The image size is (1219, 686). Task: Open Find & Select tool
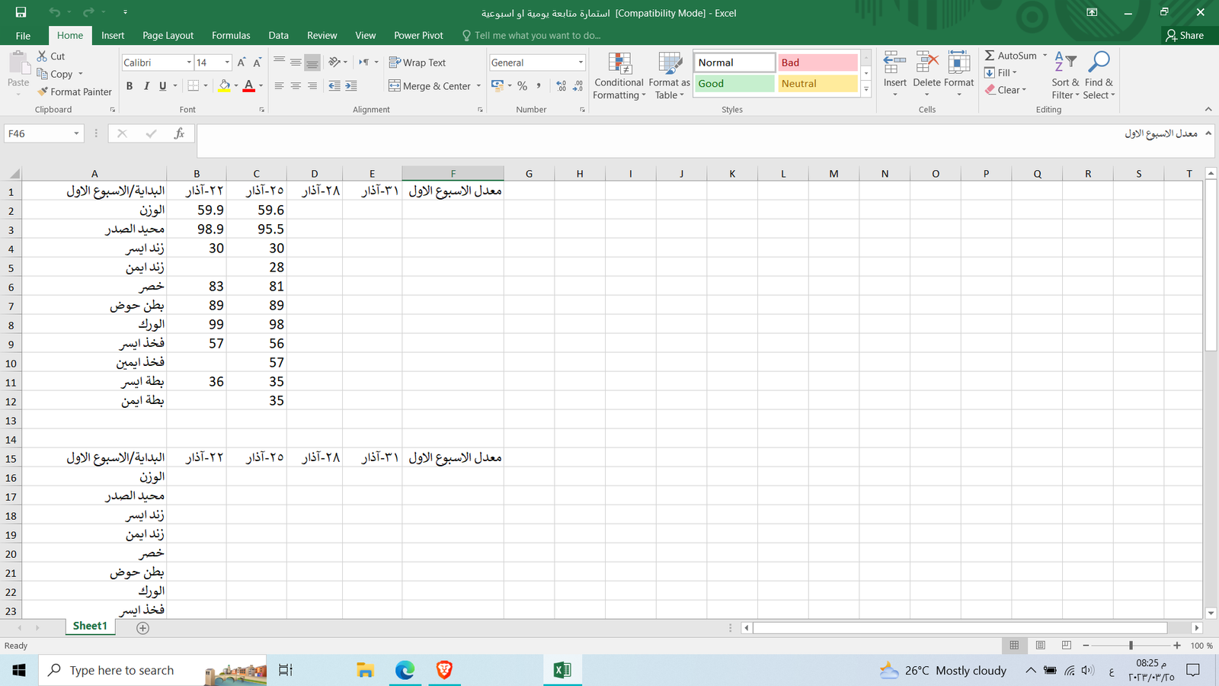click(1099, 76)
